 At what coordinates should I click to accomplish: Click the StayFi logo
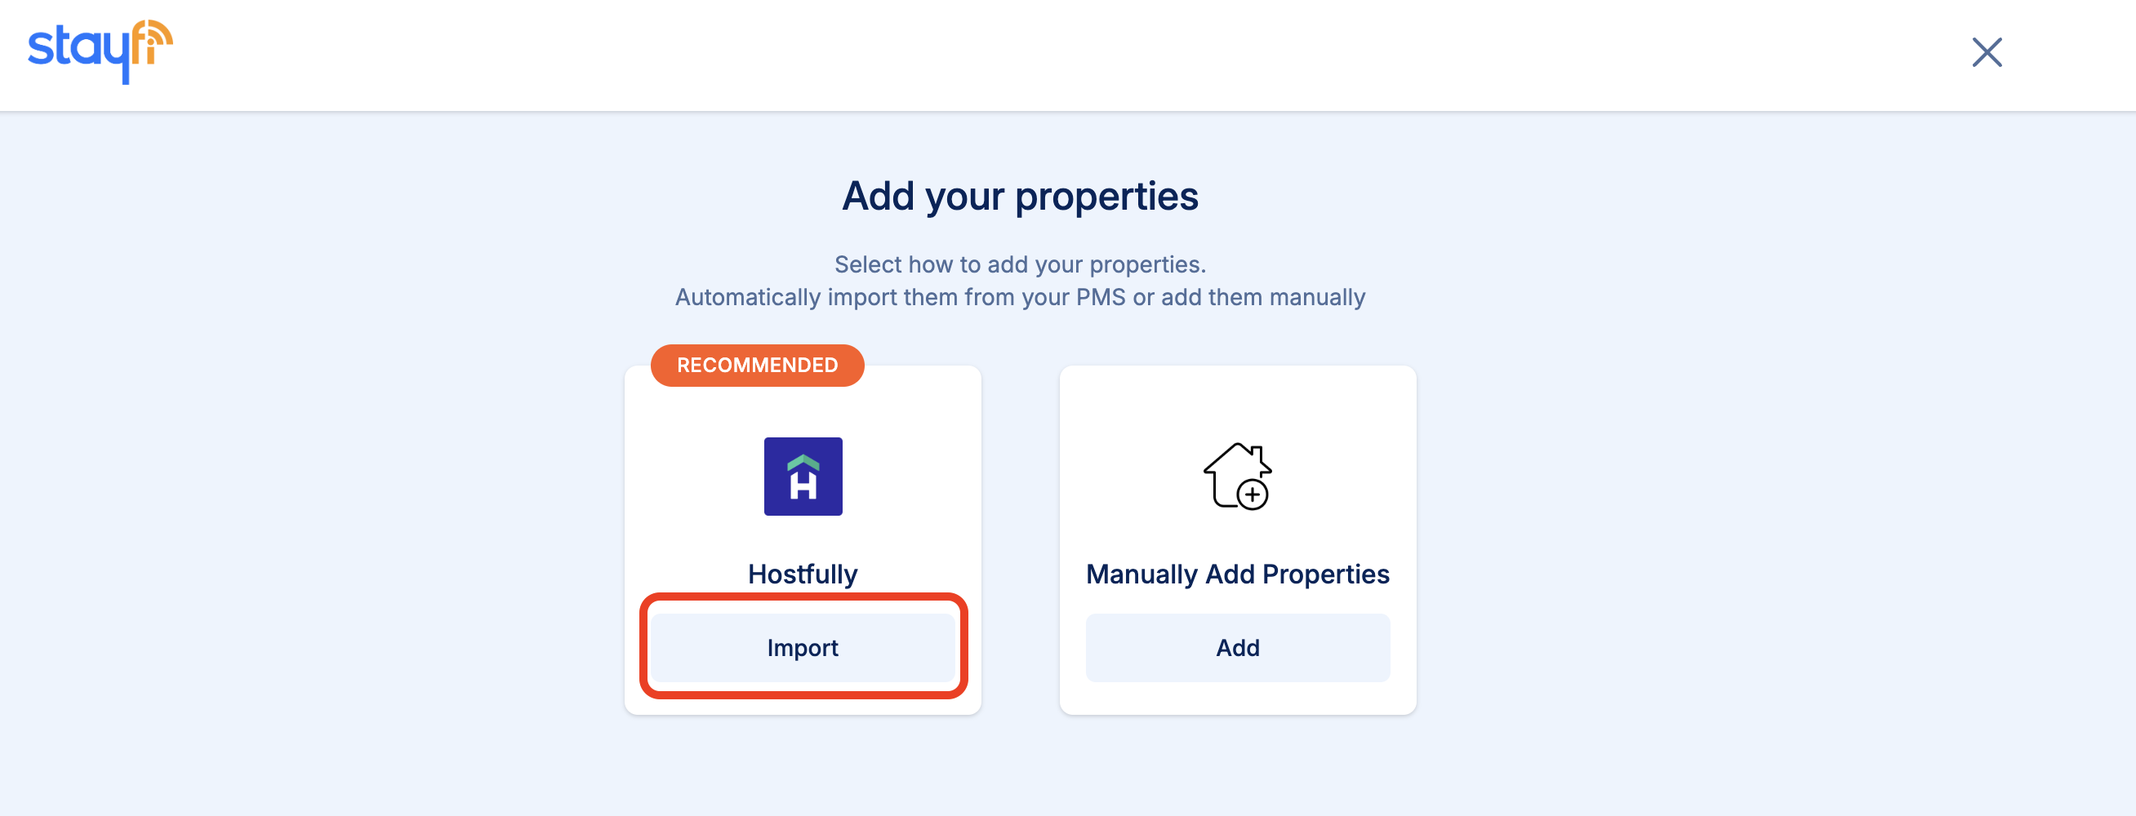coord(100,51)
